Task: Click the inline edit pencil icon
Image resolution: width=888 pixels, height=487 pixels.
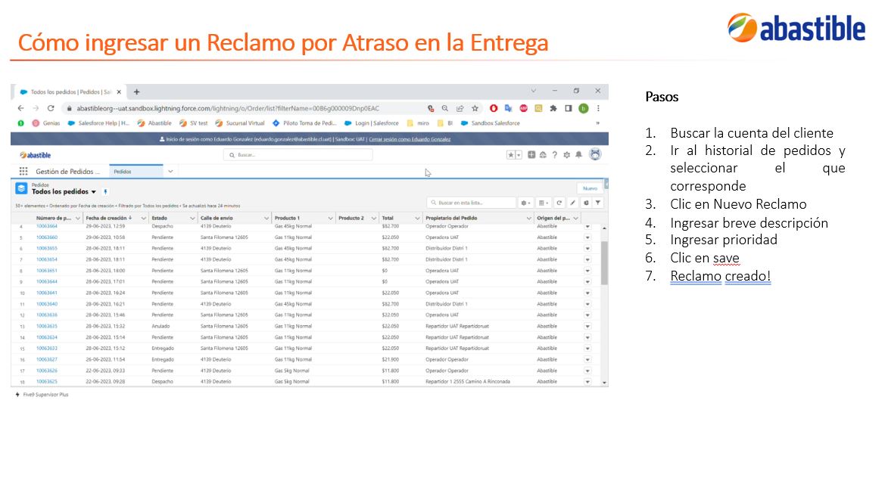Action: (x=572, y=203)
